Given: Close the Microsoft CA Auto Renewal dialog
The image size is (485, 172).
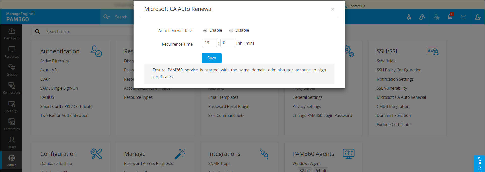Looking at the screenshot, I should click(332, 9).
